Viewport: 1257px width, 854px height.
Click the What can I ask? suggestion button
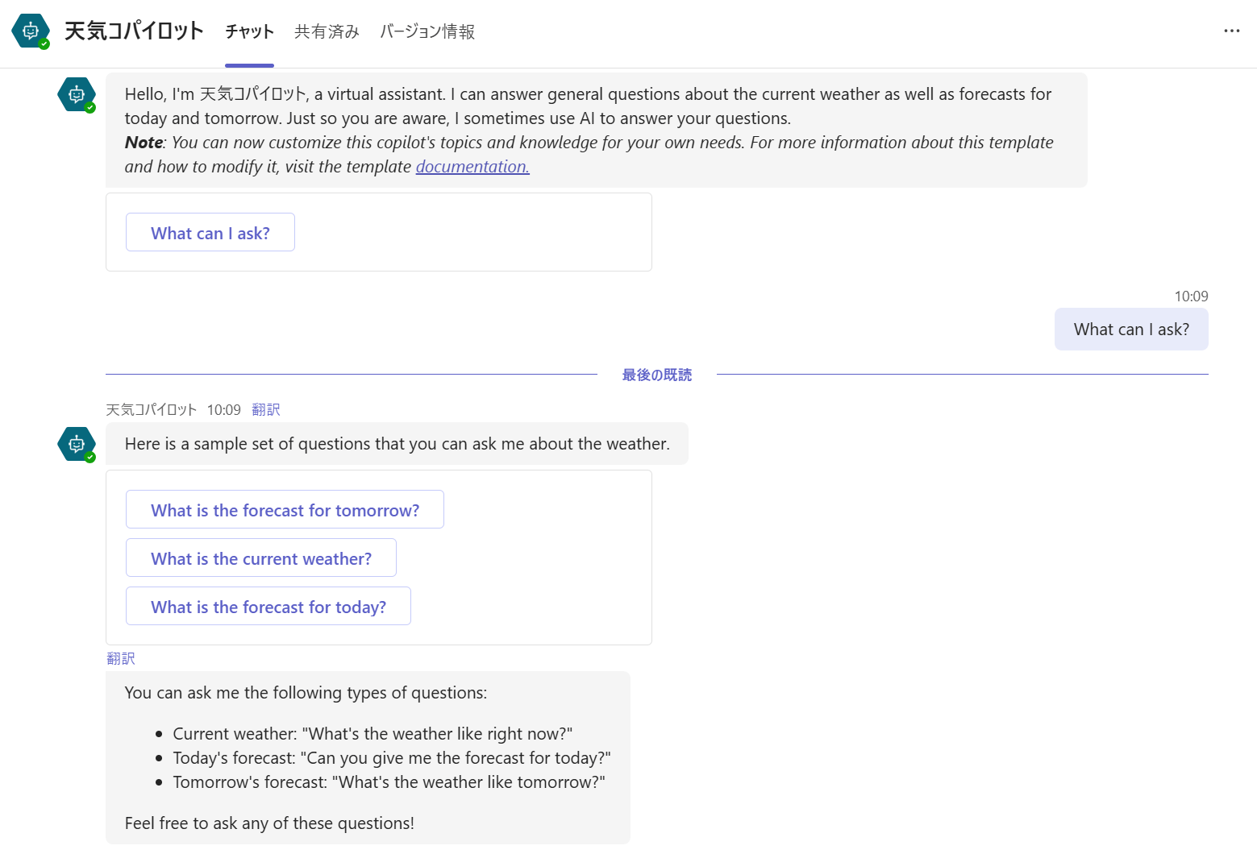click(x=210, y=233)
